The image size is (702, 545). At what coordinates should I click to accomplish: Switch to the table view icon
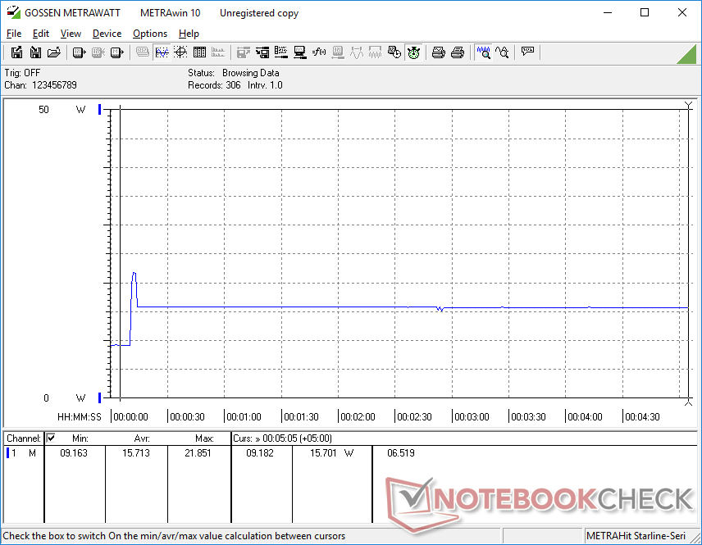[199, 52]
